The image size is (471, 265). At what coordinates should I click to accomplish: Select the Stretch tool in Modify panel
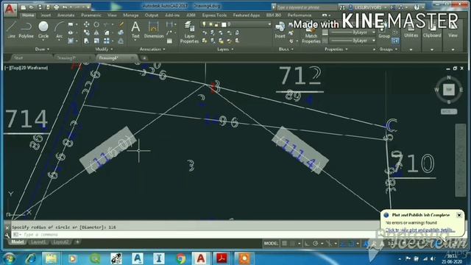point(87,40)
